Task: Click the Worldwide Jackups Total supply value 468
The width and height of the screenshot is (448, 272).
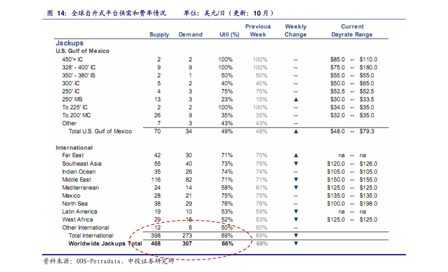Action: coord(155,243)
